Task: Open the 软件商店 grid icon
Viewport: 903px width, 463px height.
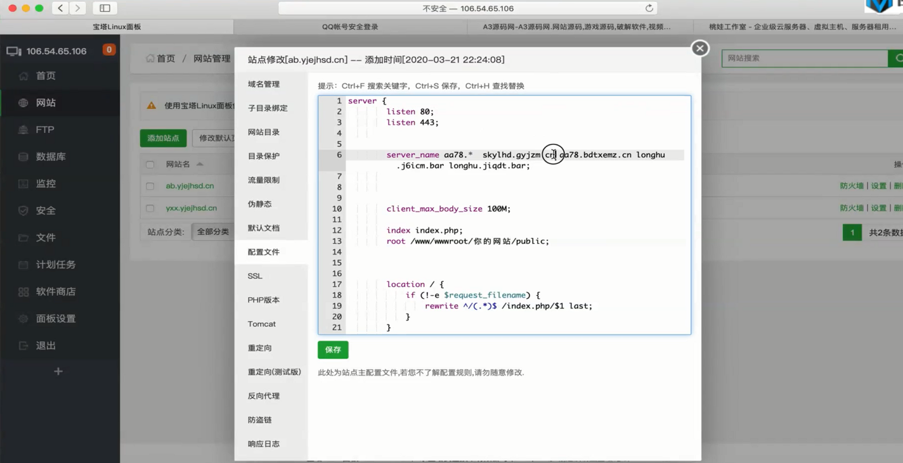Action: coord(23,292)
